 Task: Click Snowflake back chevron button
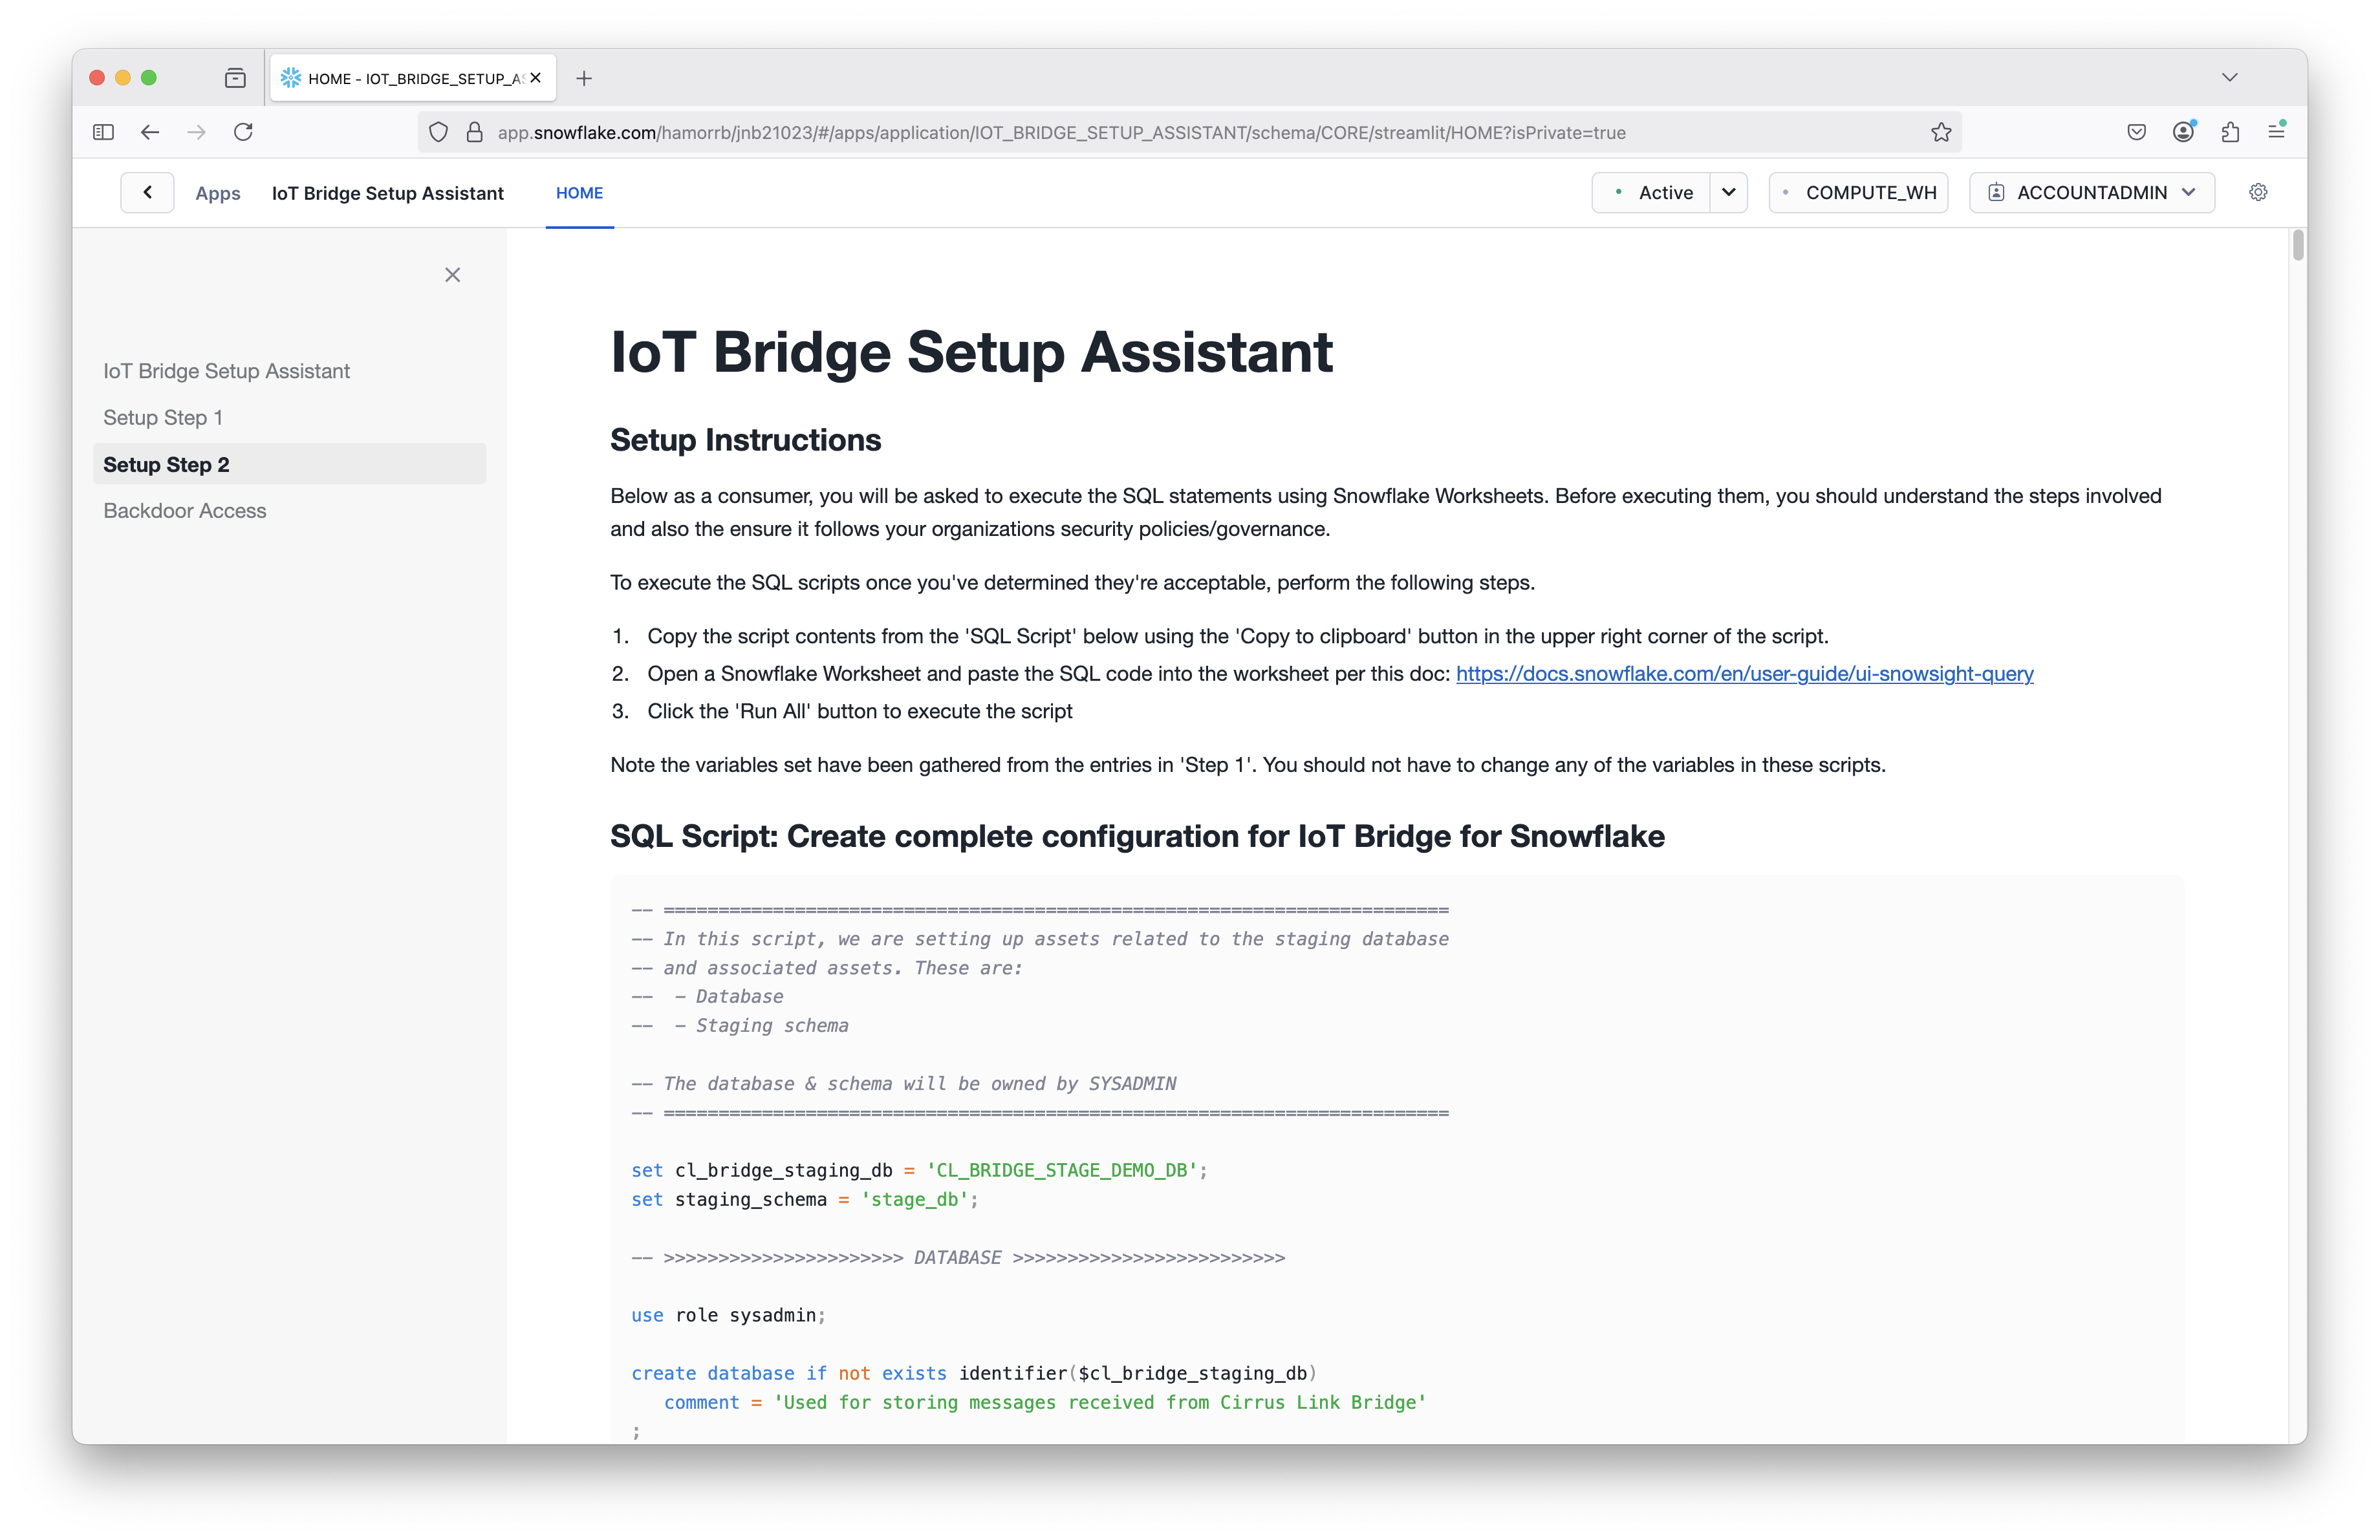[x=147, y=192]
